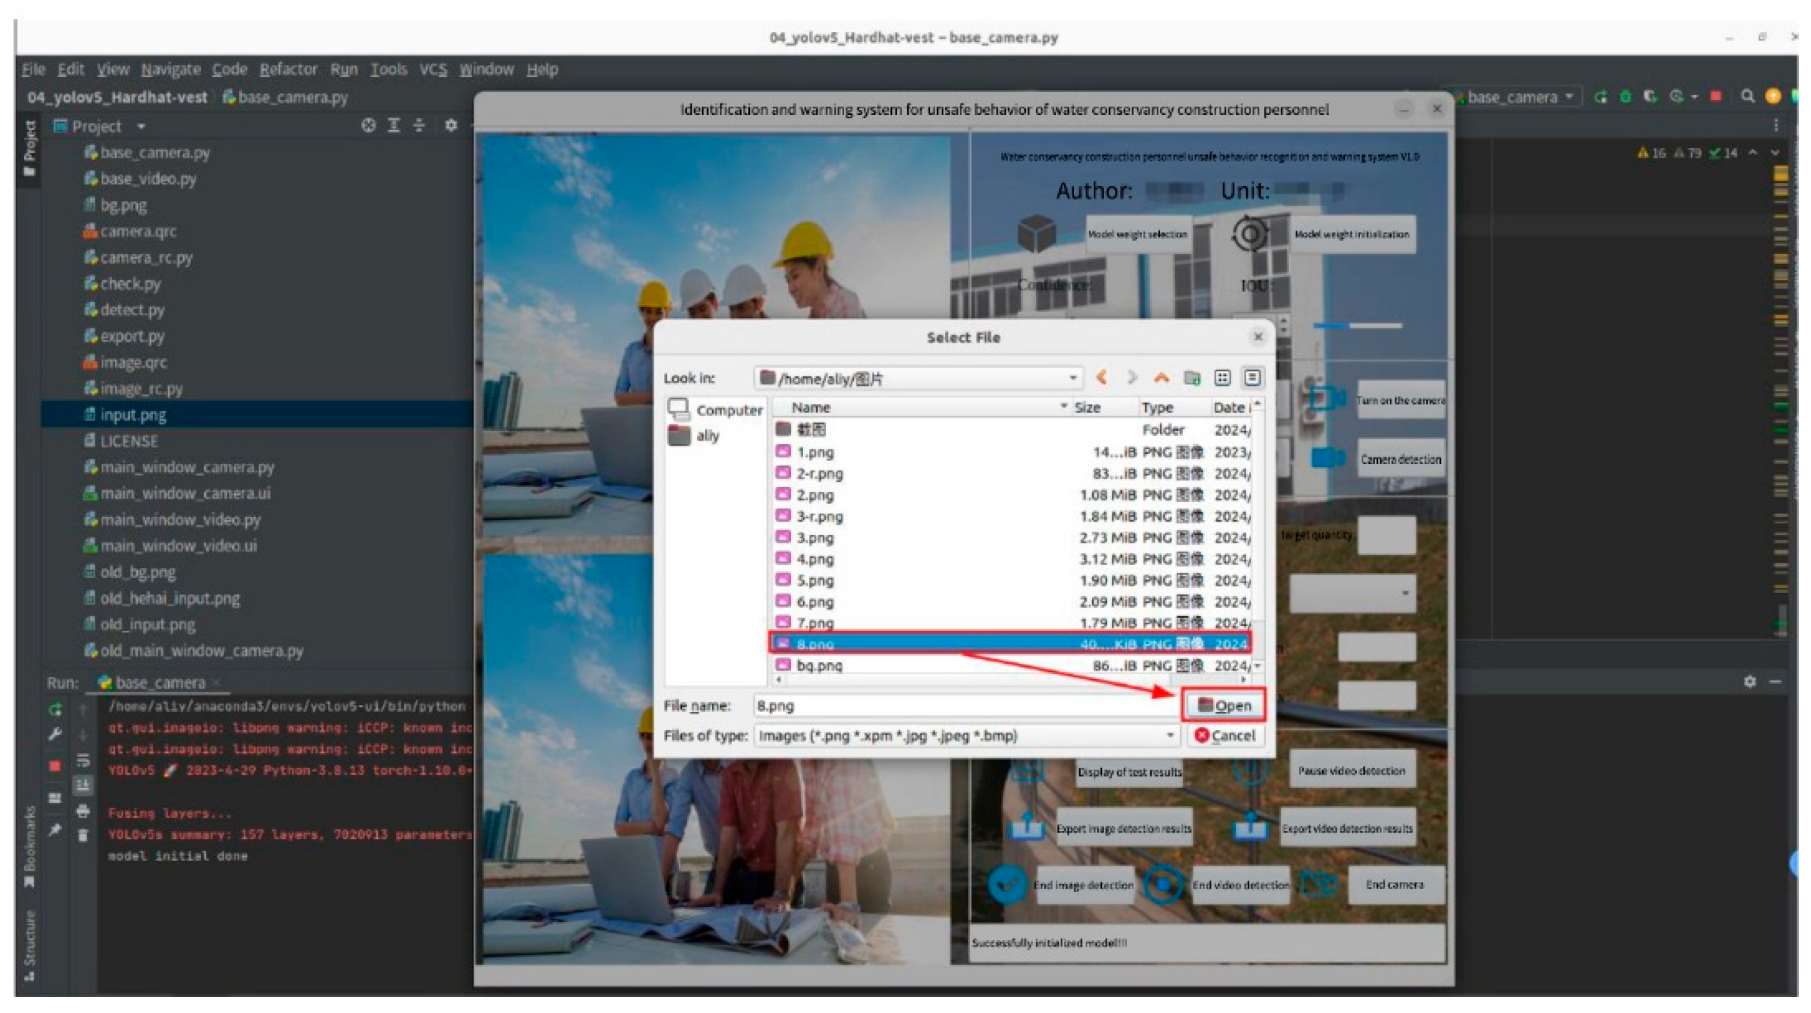Switch file dialog to icon list view
The image size is (1811, 1013).
1222,378
